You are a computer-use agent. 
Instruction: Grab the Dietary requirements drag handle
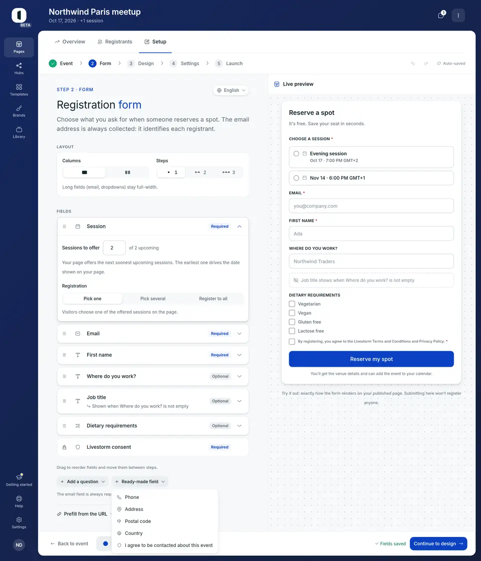click(65, 426)
